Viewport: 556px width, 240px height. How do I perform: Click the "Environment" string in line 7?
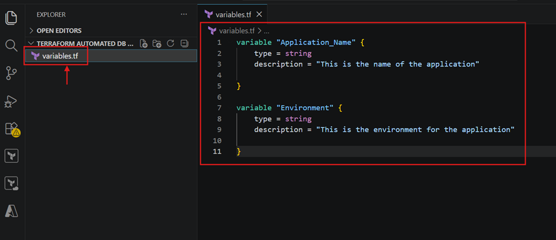point(305,108)
